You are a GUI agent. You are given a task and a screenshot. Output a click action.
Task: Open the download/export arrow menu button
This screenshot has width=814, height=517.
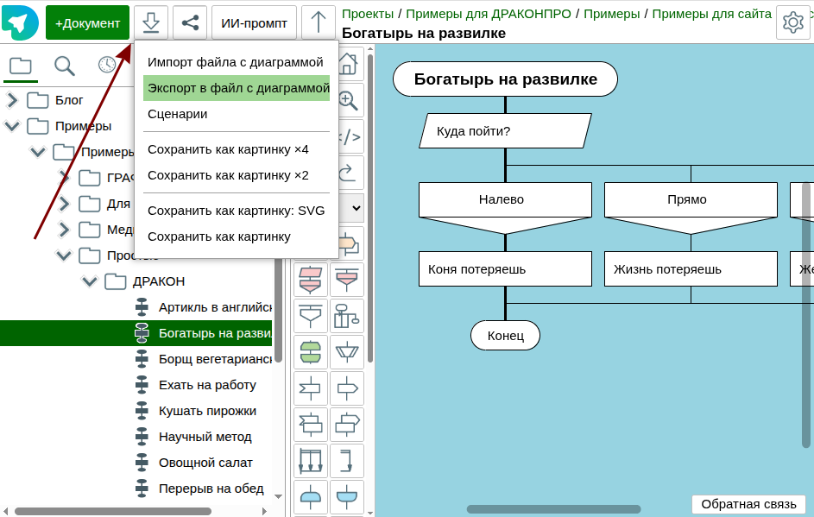151,22
